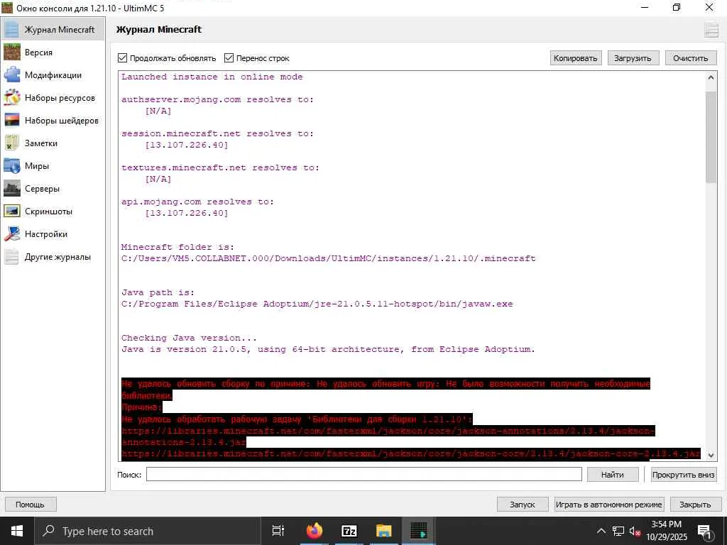Click the Копировать button
The width and height of the screenshot is (727, 545).
(575, 58)
